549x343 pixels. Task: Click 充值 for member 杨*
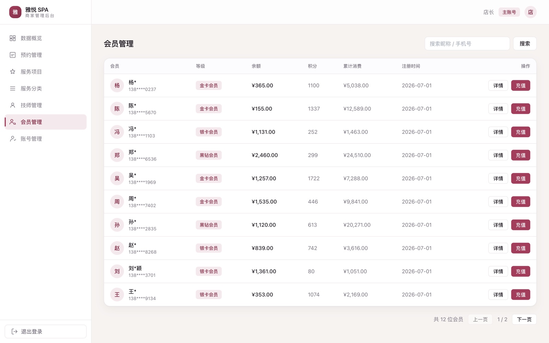521,85
